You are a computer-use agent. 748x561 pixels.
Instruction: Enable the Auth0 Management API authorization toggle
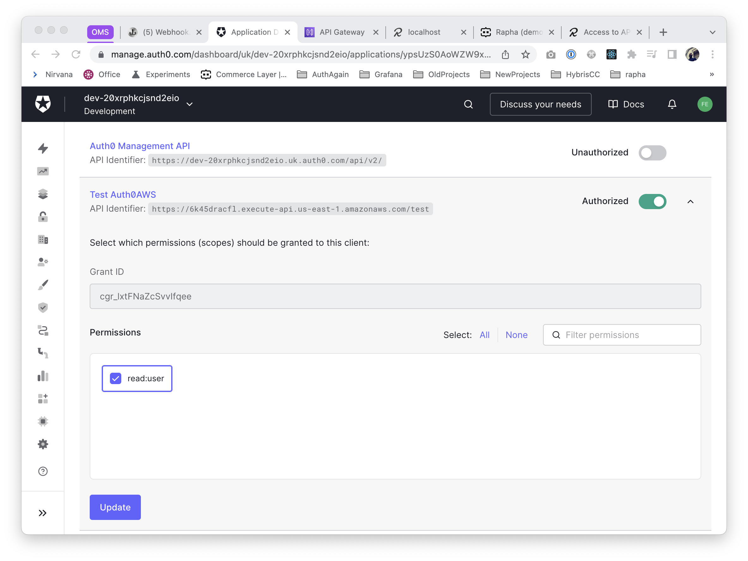(x=652, y=153)
